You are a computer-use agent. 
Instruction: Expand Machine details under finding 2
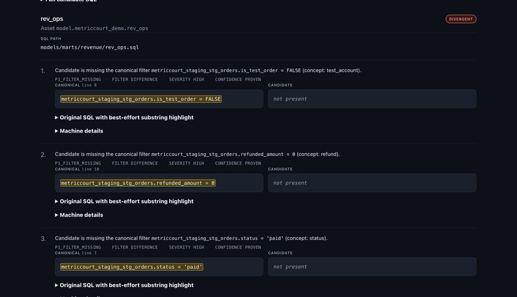[79, 215]
